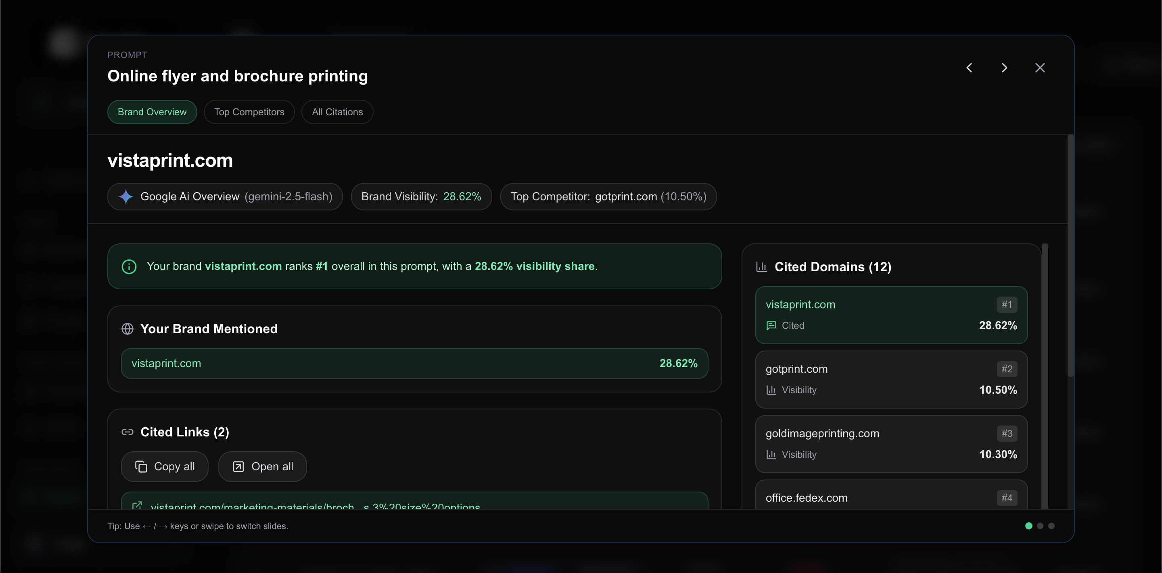Image resolution: width=1162 pixels, height=573 pixels.
Task: Go to the previous prompt slide arrow
Action: pos(969,68)
